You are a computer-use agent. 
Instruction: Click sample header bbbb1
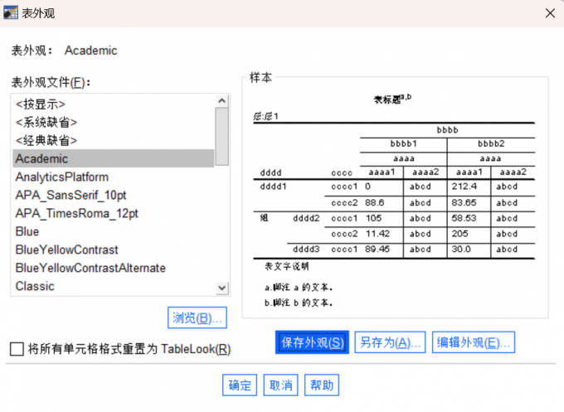pos(404,143)
